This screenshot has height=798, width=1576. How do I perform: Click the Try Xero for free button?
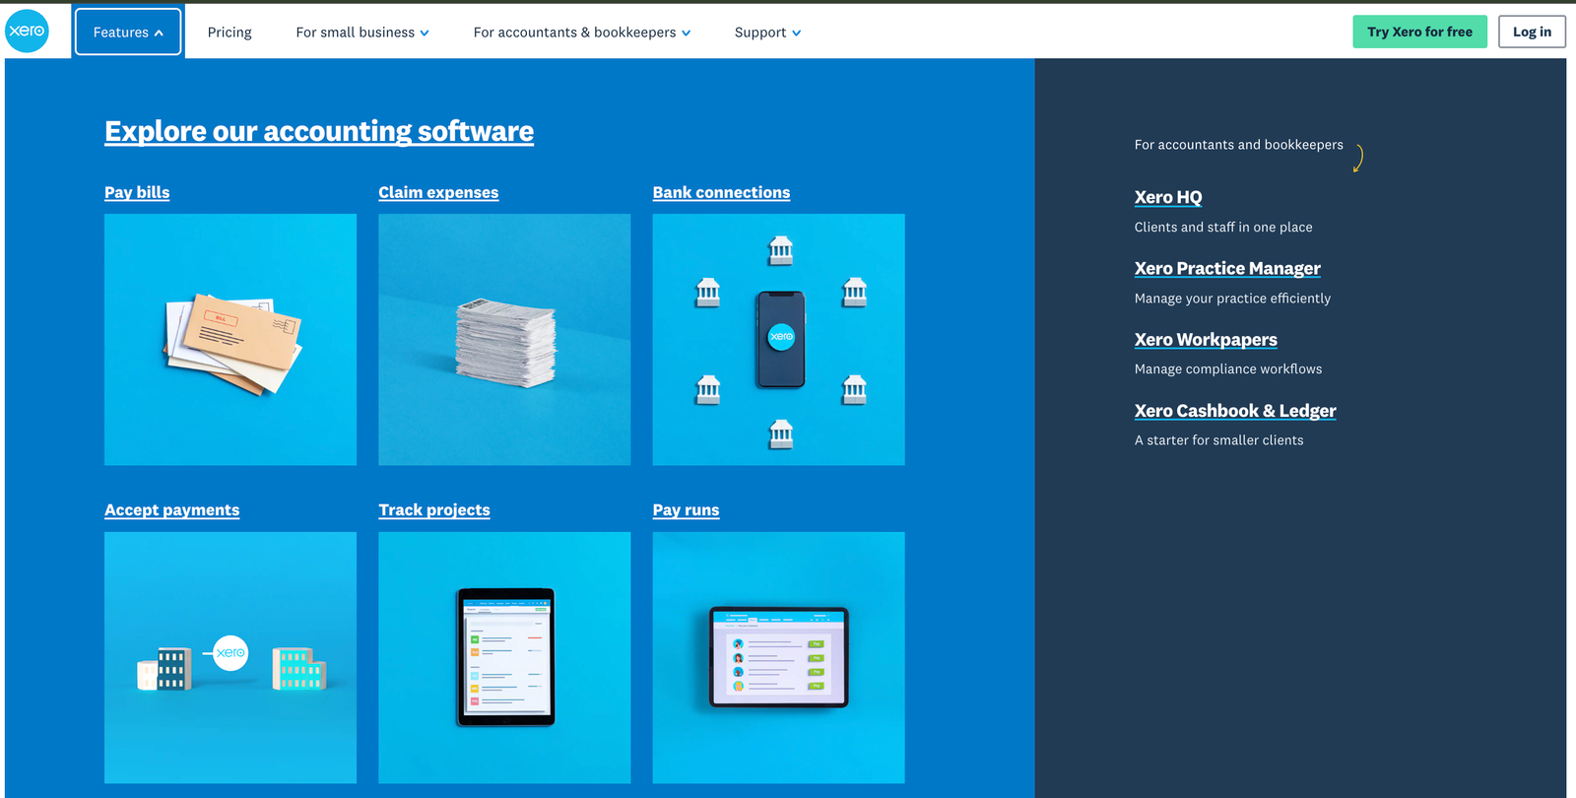(1419, 32)
